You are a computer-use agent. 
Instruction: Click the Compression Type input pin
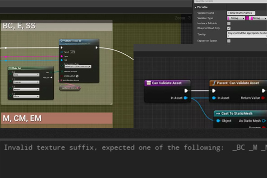pyautogui.click(x=62, y=66)
